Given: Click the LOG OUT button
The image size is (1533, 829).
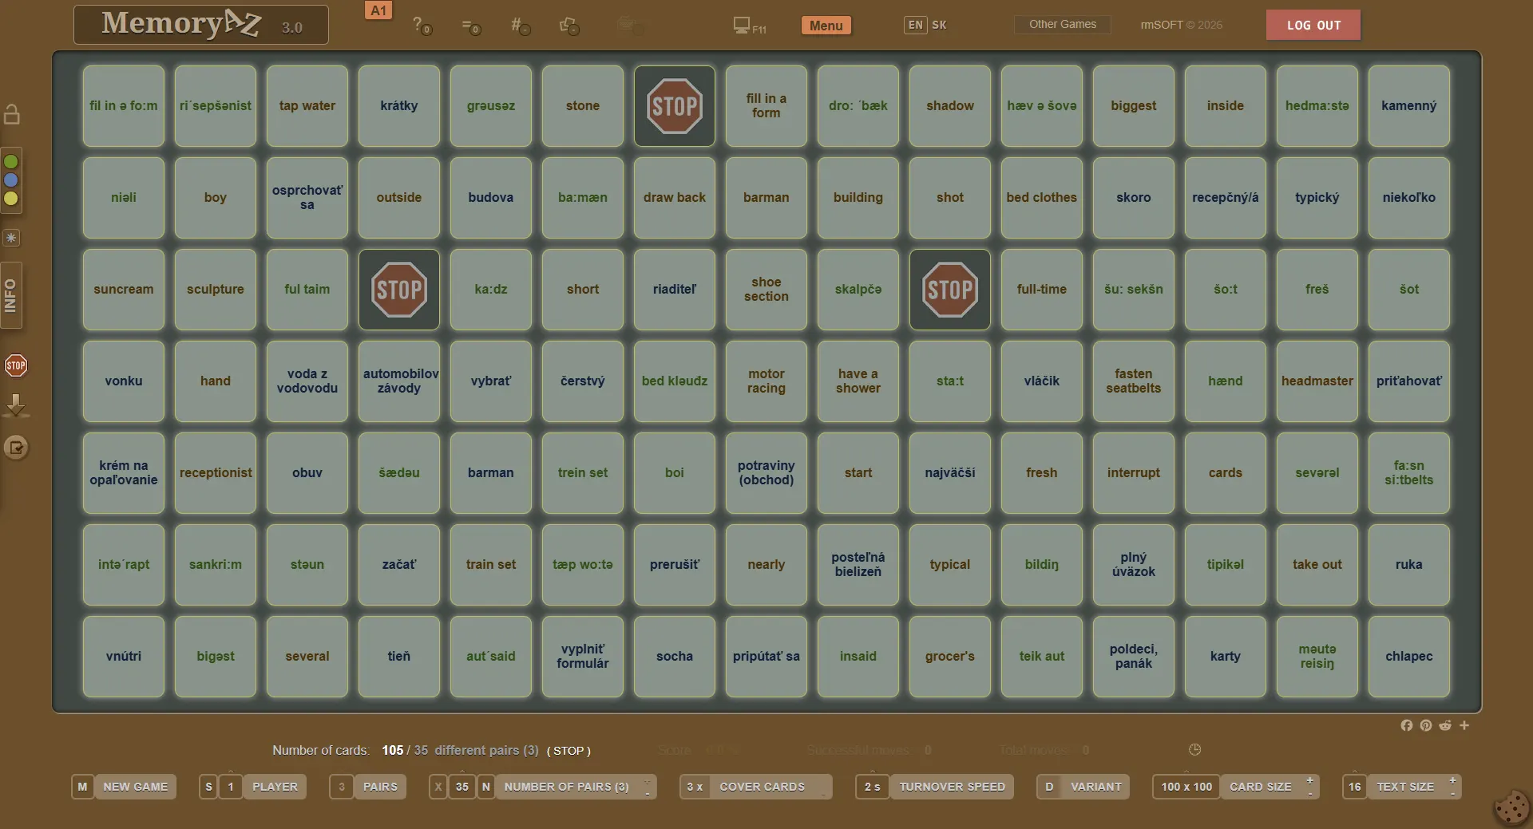Looking at the screenshot, I should coord(1313,26).
